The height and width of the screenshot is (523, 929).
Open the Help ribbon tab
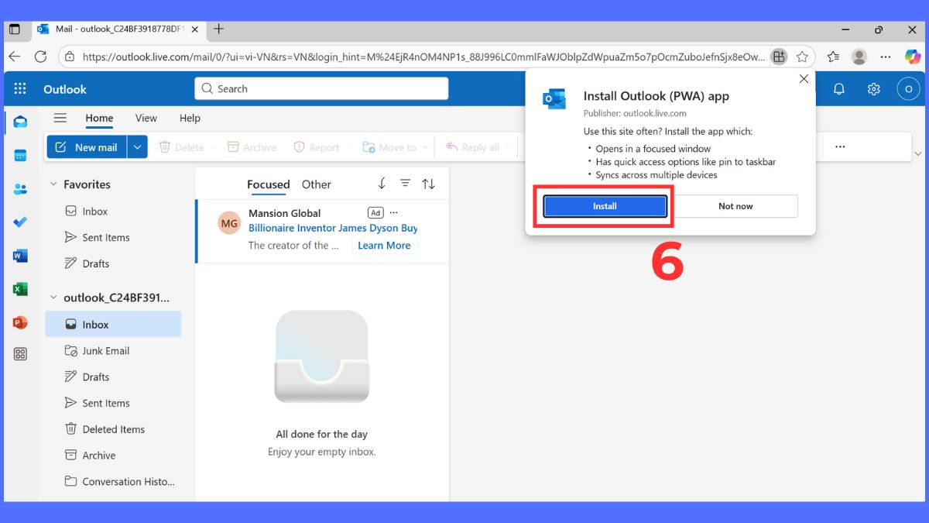click(x=190, y=118)
